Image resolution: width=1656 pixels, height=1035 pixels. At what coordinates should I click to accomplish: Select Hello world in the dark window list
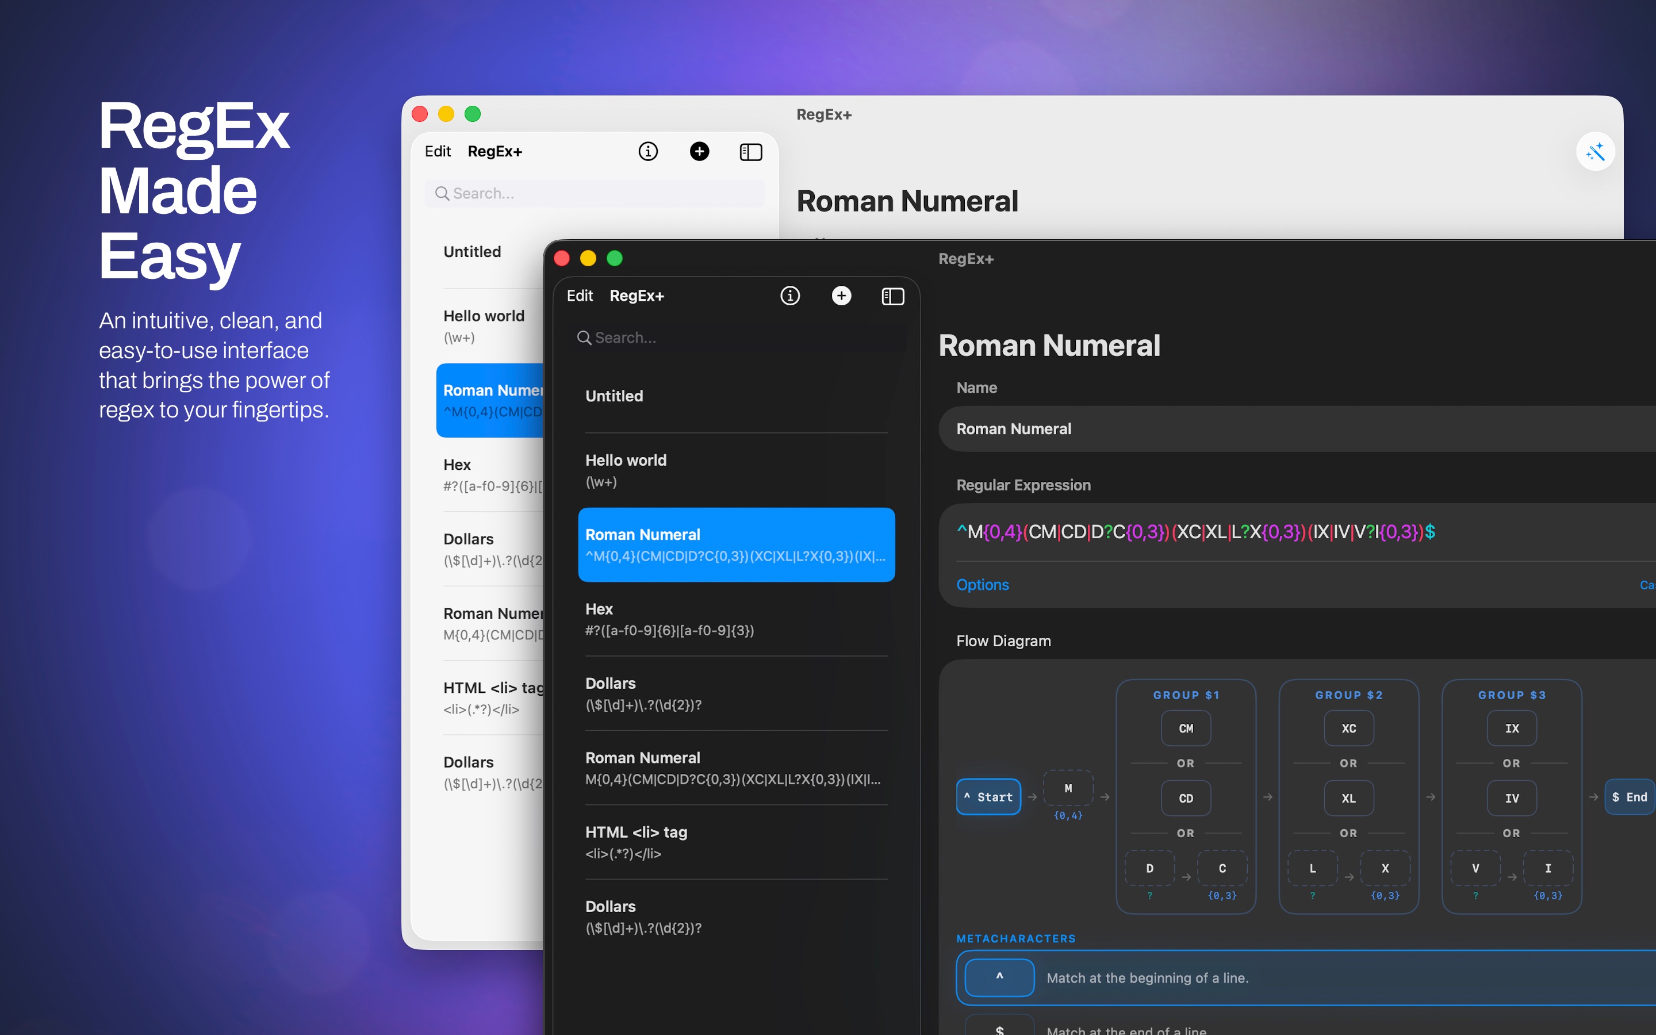(737, 470)
